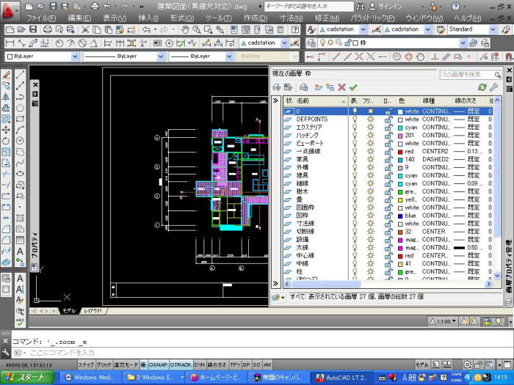514x385 pixels.
Task: Click the Undo arrow in standard toolbar
Action: pyautogui.click(x=146, y=30)
